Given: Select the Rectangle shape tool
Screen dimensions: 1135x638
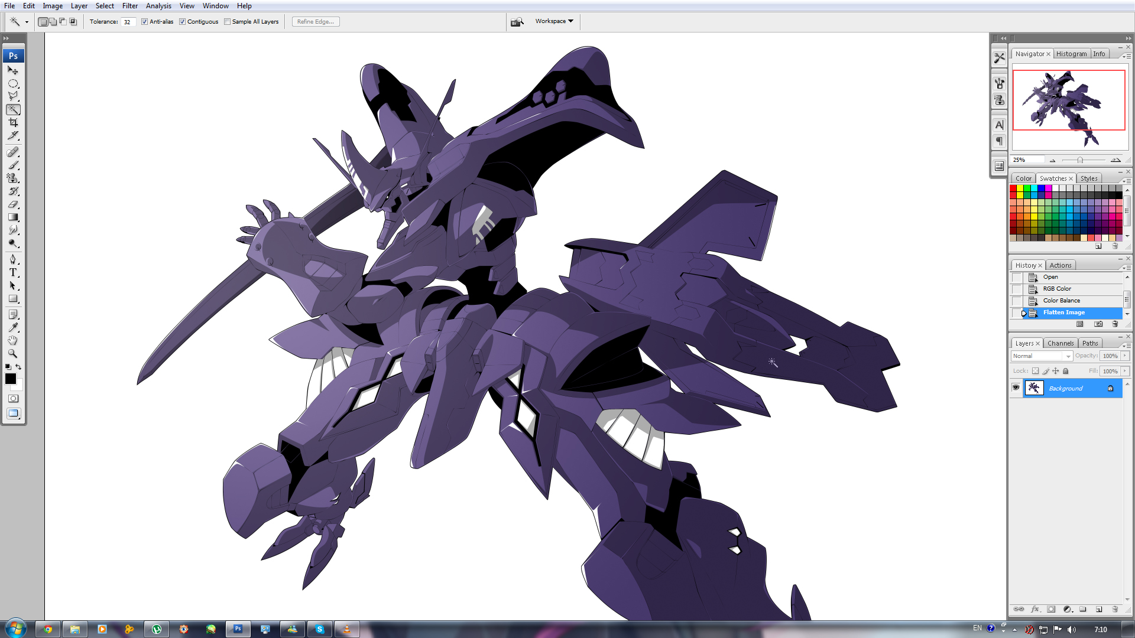Looking at the screenshot, I should tap(12, 298).
